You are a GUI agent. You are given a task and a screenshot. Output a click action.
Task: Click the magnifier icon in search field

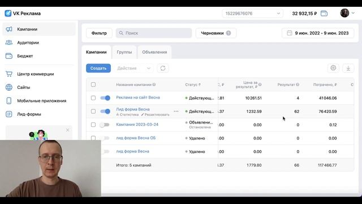point(121,33)
